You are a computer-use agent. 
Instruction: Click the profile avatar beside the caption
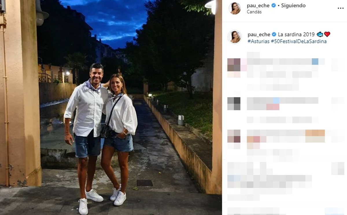click(235, 37)
